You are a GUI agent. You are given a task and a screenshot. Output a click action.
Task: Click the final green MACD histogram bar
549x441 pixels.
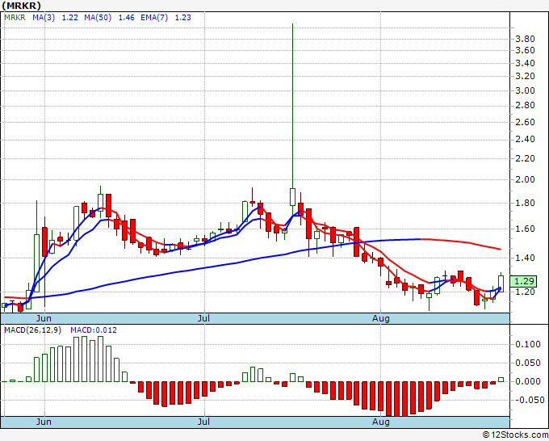click(501, 380)
